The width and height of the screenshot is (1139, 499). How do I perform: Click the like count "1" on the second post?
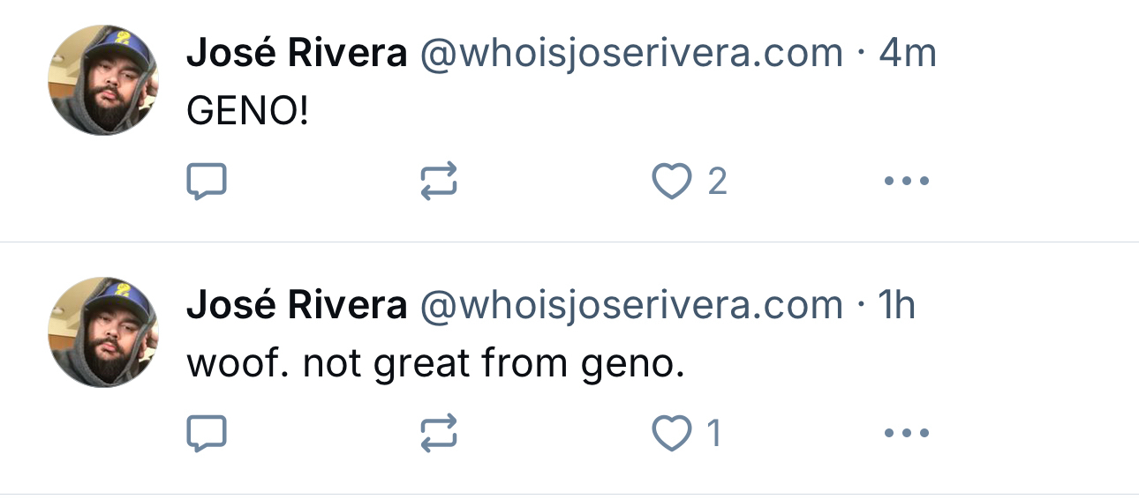(713, 433)
